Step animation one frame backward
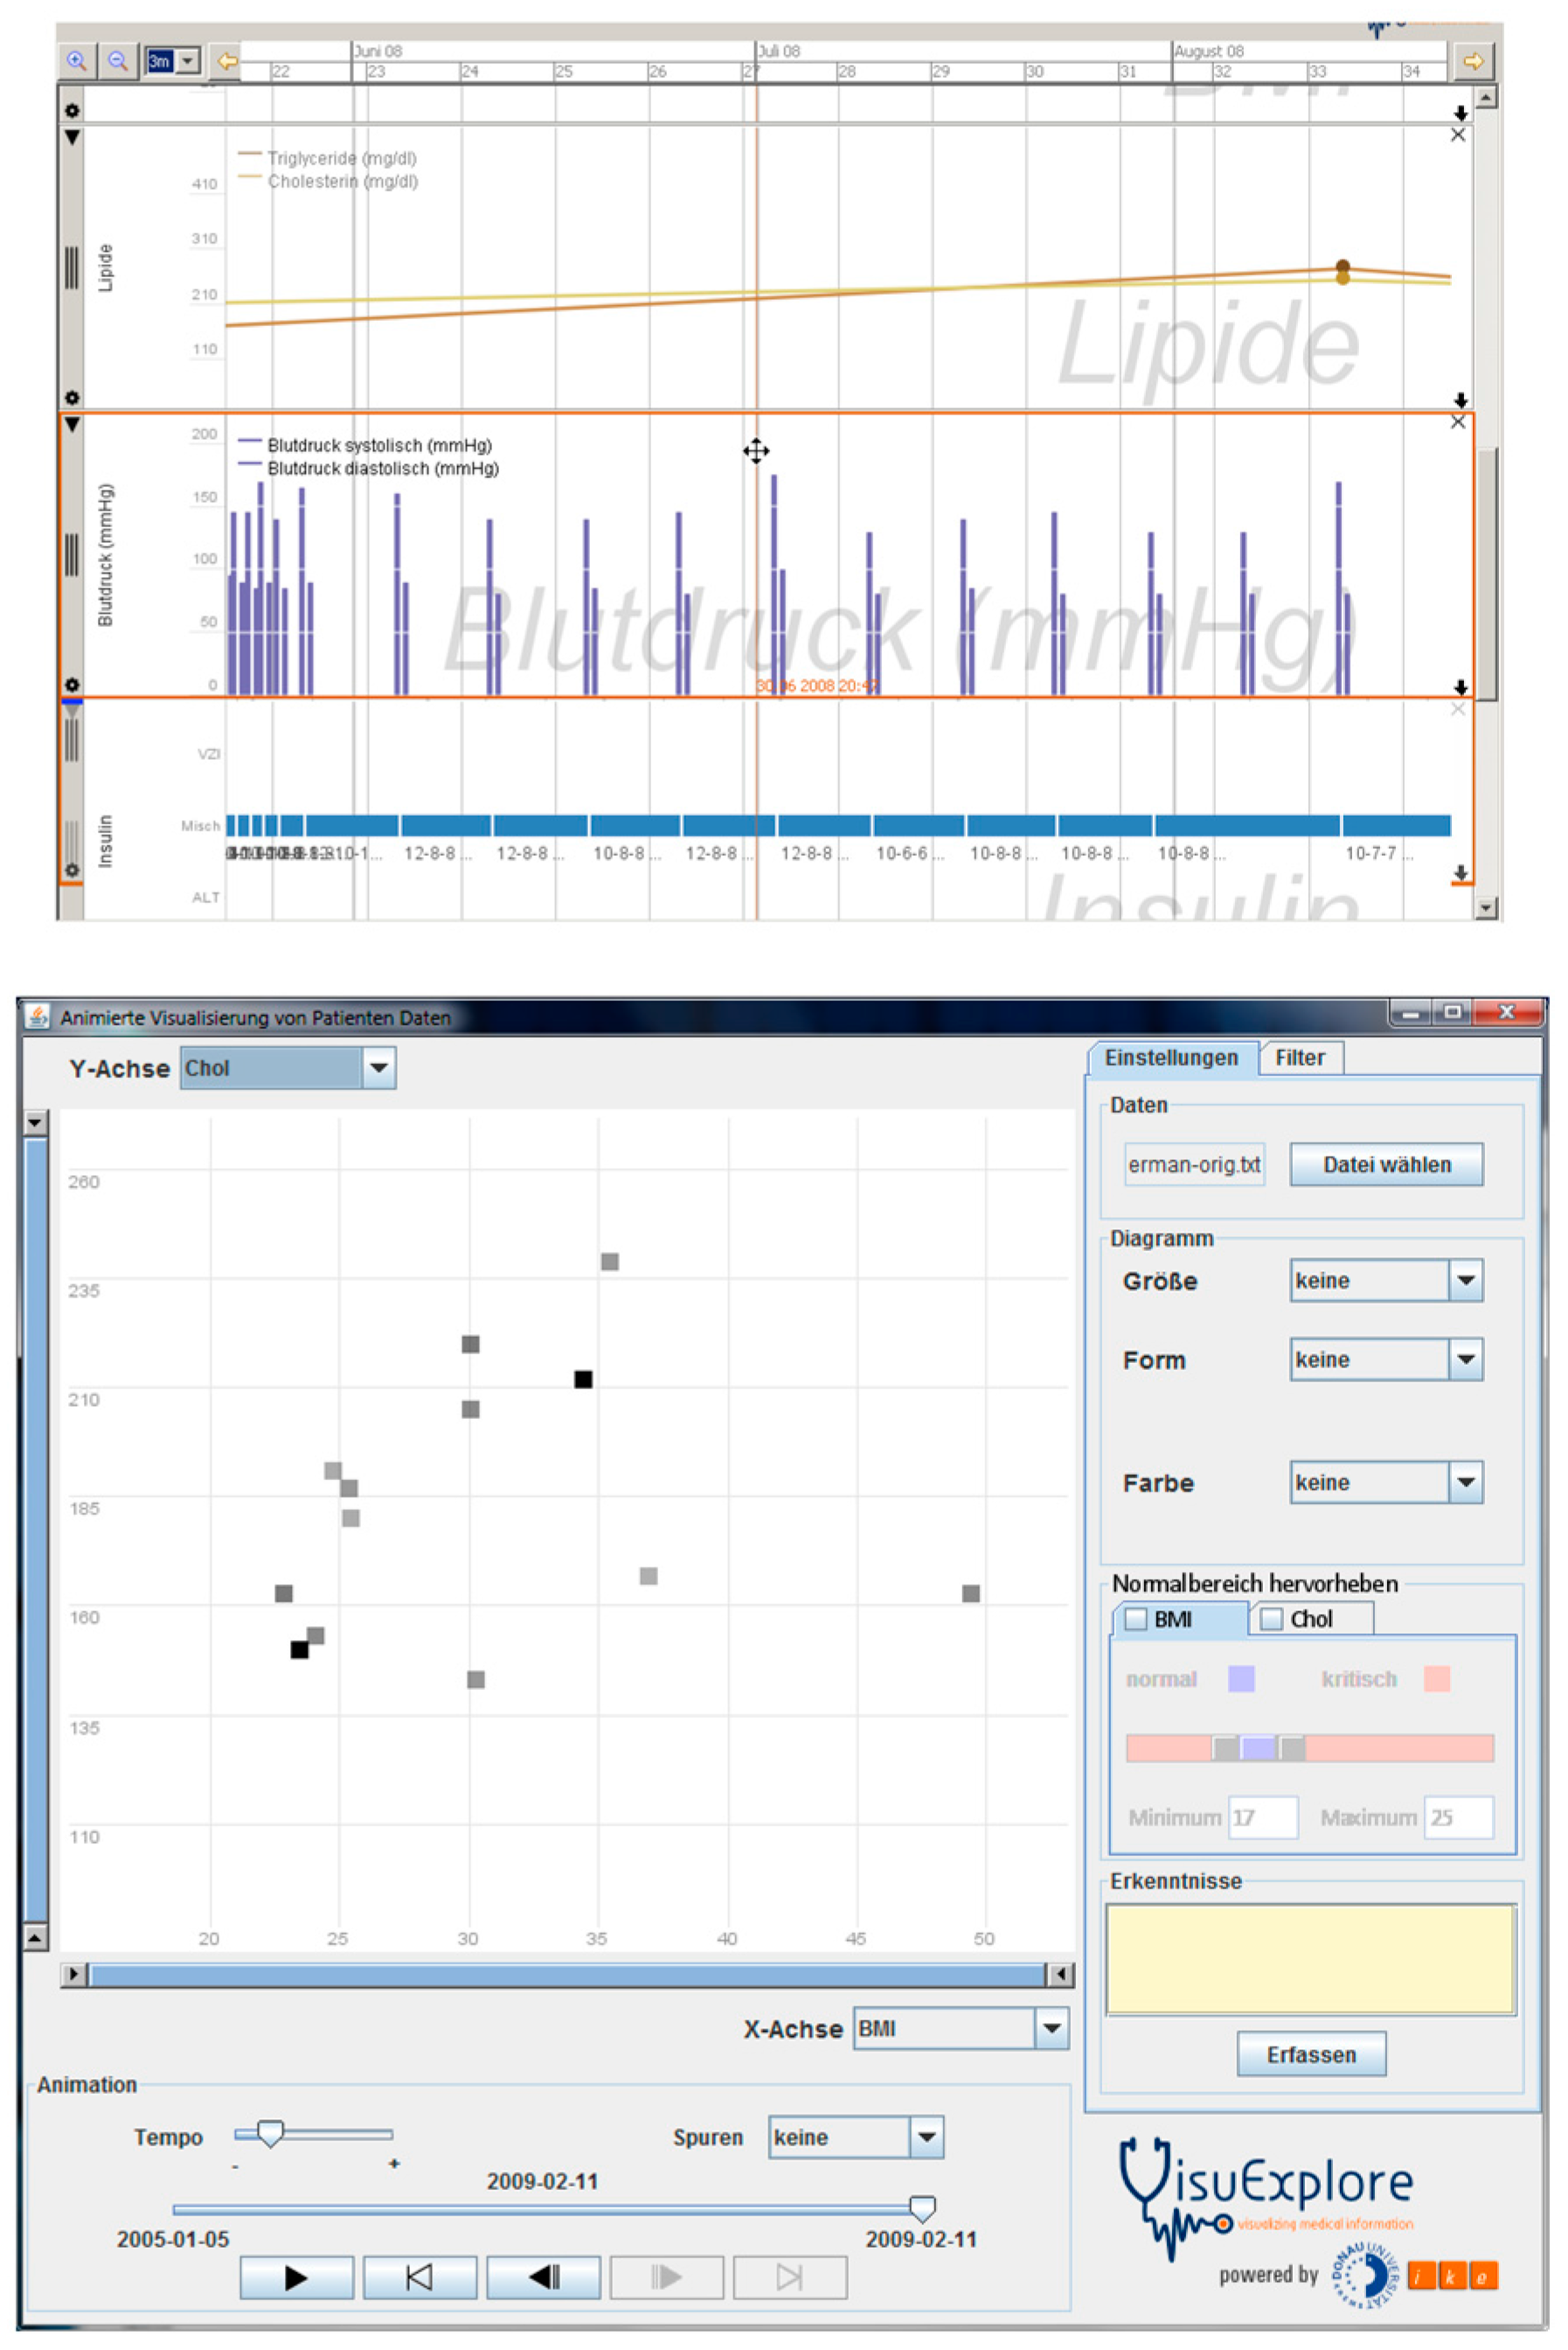The width and height of the screenshot is (1568, 2350). 543,2277
